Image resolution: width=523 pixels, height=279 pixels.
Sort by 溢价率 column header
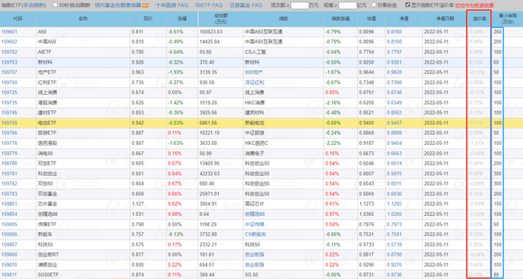point(479,19)
